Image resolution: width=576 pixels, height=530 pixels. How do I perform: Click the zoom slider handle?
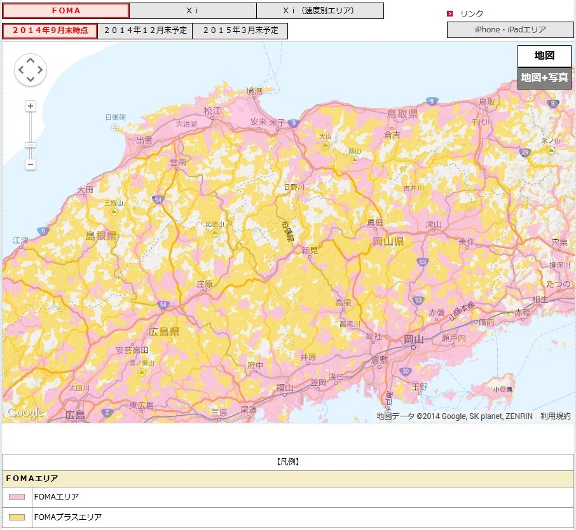click(31, 145)
